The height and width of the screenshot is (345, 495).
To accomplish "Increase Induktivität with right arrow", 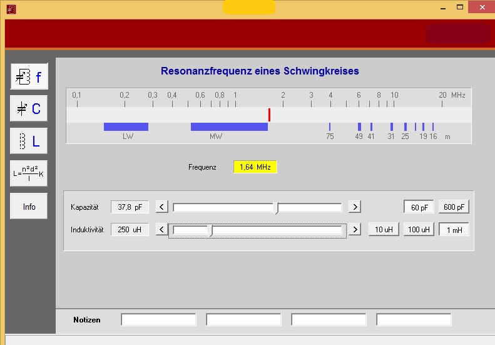I will coord(354,230).
